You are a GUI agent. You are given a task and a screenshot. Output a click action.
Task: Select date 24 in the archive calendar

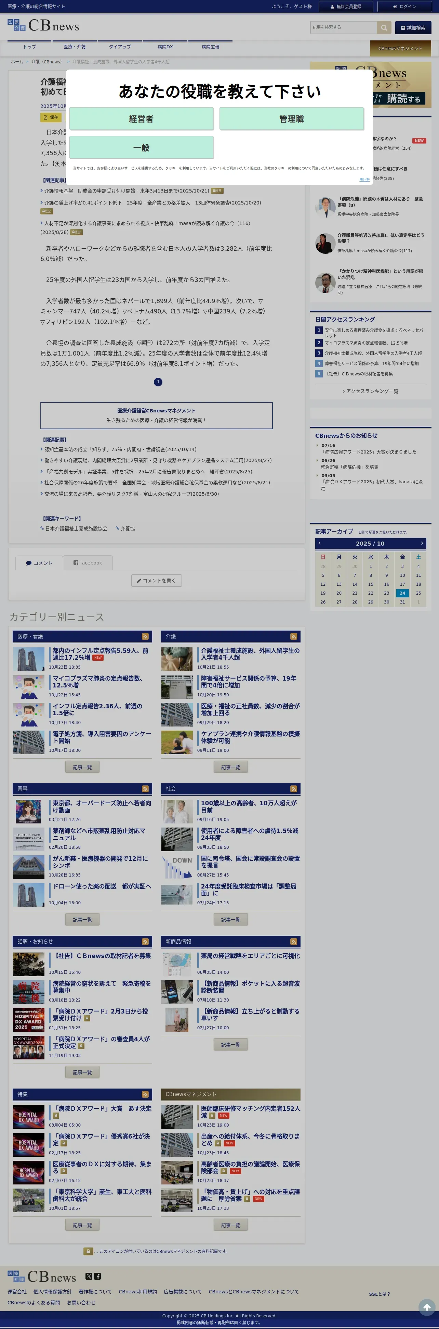pyautogui.click(x=402, y=593)
